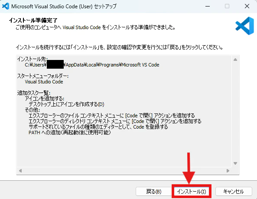
Task: Click the アイコンを追加する: line
Action: (44, 99)
